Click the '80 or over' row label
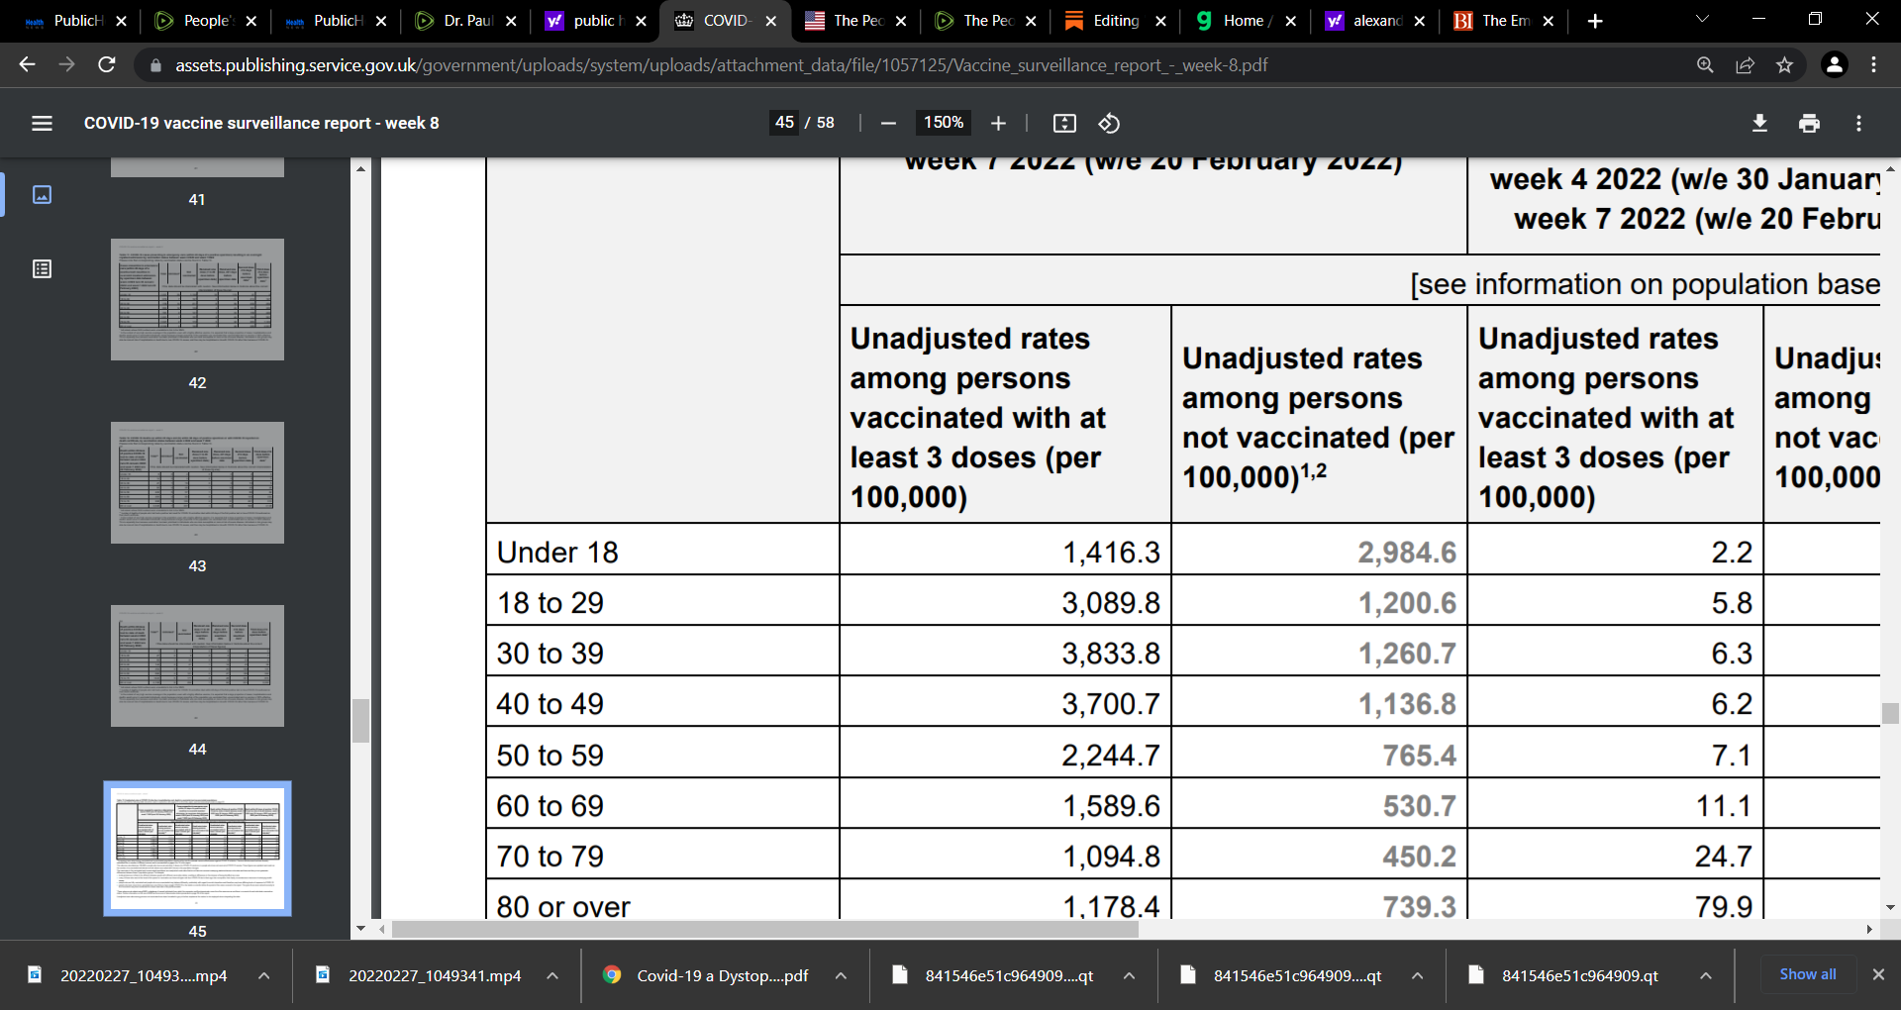 click(x=563, y=905)
